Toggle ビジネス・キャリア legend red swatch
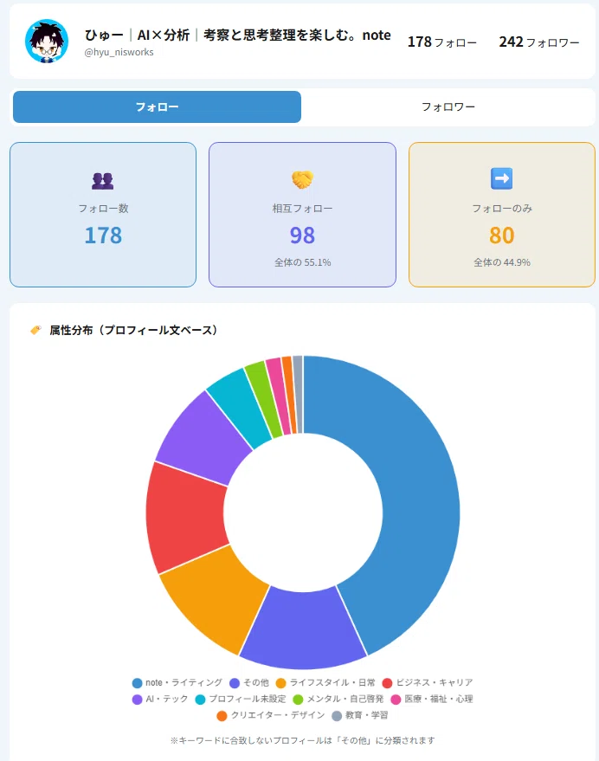The image size is (599, 761). 387,683
